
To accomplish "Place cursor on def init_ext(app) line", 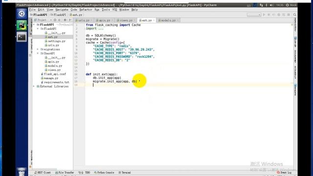I will pyautogui.click(x=102, y=74).
